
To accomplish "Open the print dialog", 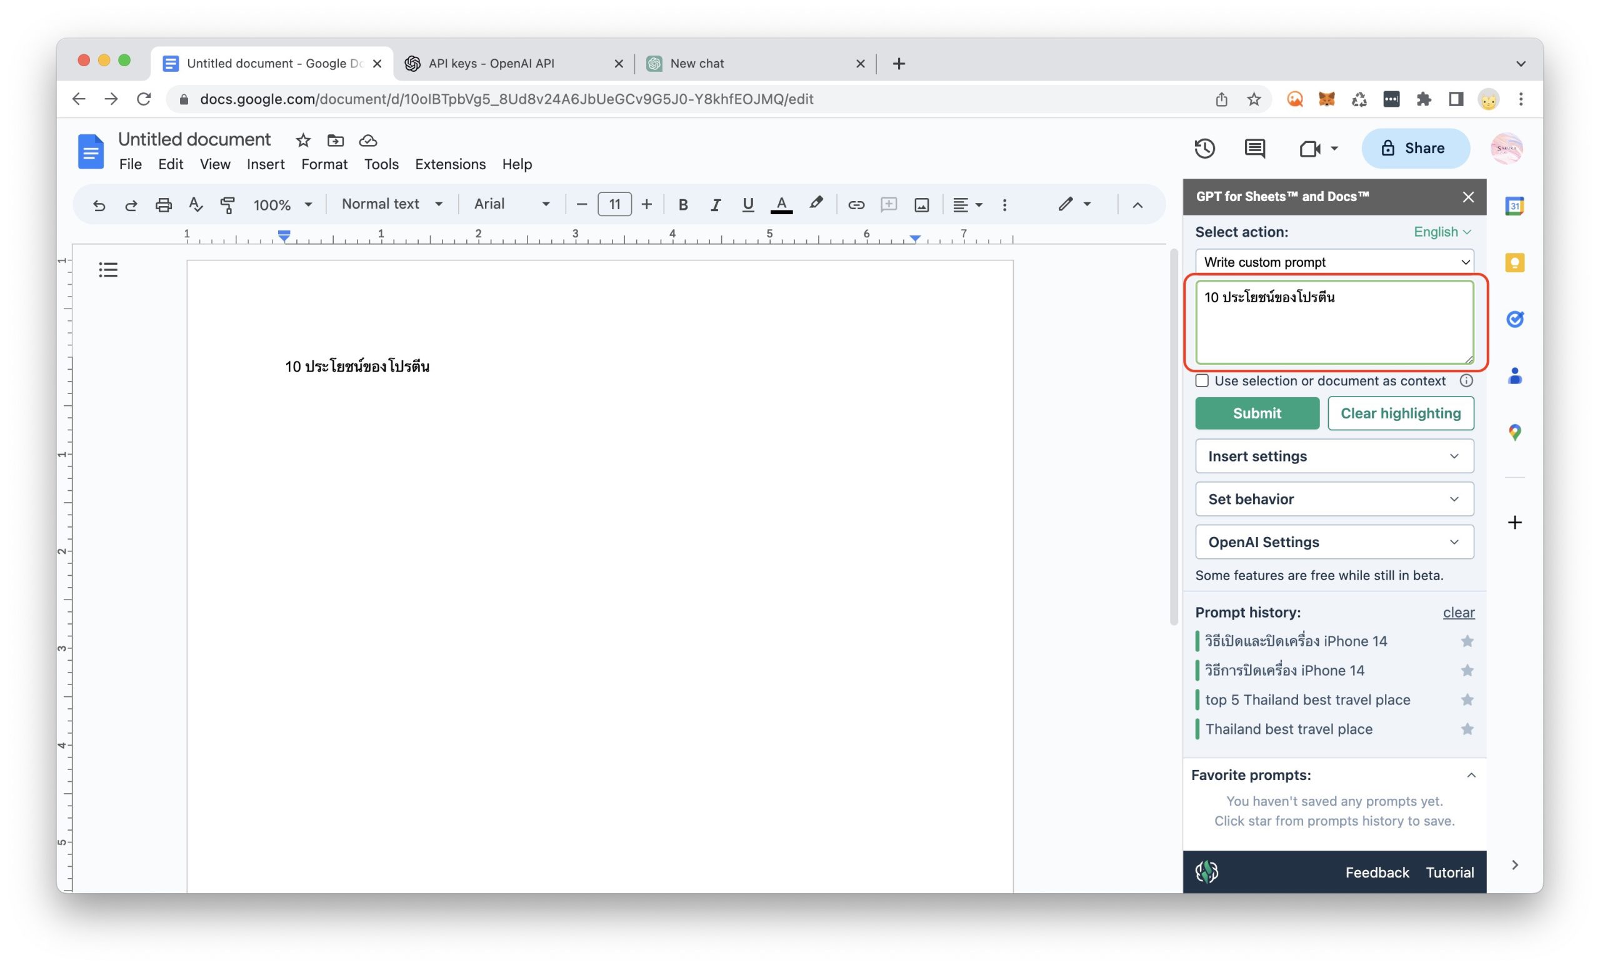I will [163, 204].
